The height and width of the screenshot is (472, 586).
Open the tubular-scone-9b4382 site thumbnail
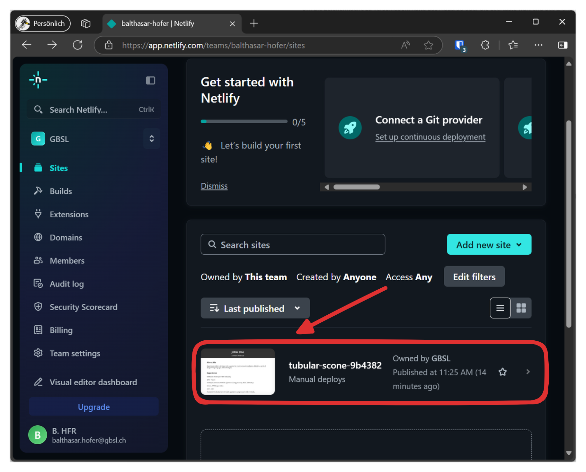(x=238, y=372)
